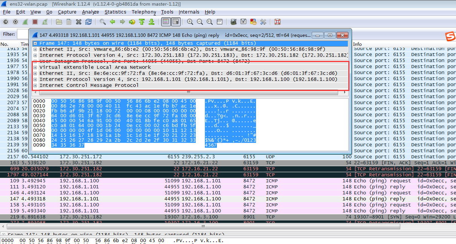Screen dimensions: 456x244
Task: Open the coloring rules editor
Action: (253, 22)
